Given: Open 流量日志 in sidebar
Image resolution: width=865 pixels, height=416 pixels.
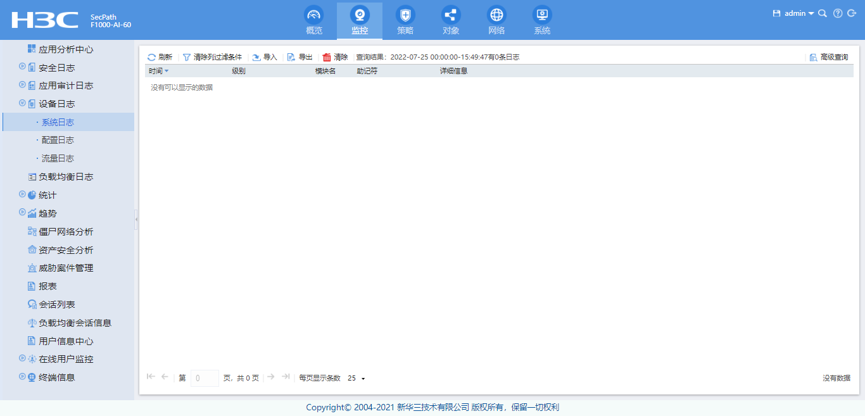Looking at the screenshot, I should click(58, 158).
